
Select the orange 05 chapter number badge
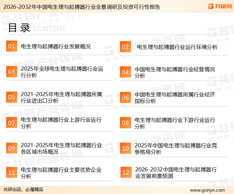[x=12, y=97]
